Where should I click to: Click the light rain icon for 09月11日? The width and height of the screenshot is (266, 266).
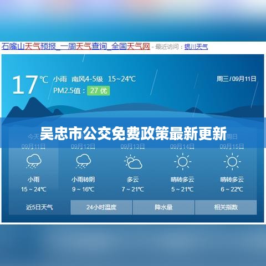click(34, 161)
